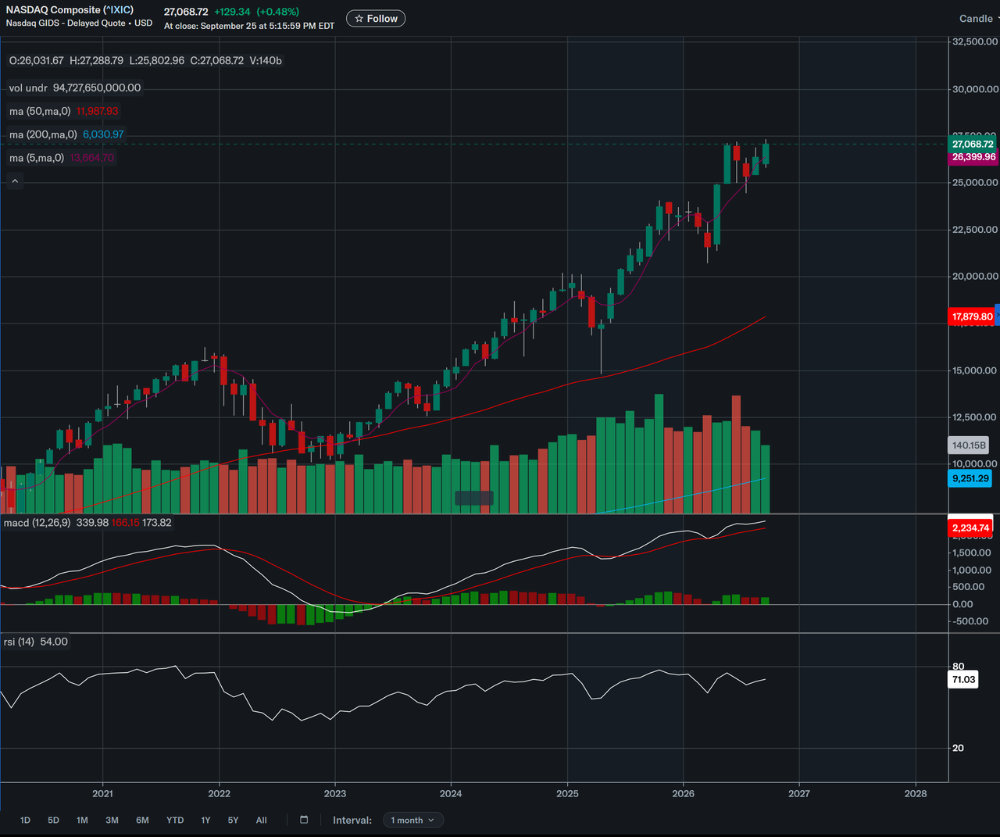Click the 22,500.00 price axis label
Screen dimensions: 1000x837
(x=974, y=229)
